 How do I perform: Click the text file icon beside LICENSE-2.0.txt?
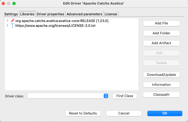point(12,25)
